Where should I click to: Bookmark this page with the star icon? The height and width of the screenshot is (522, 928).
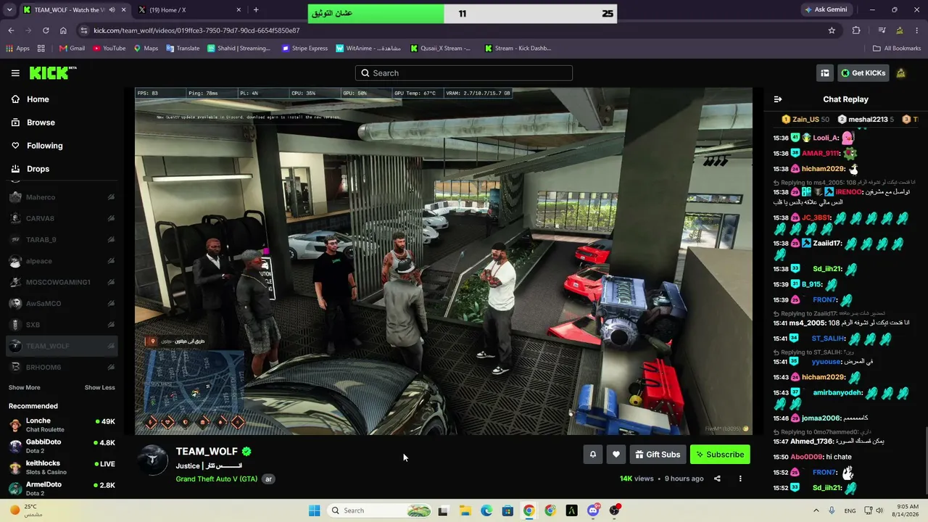[832, 30]
